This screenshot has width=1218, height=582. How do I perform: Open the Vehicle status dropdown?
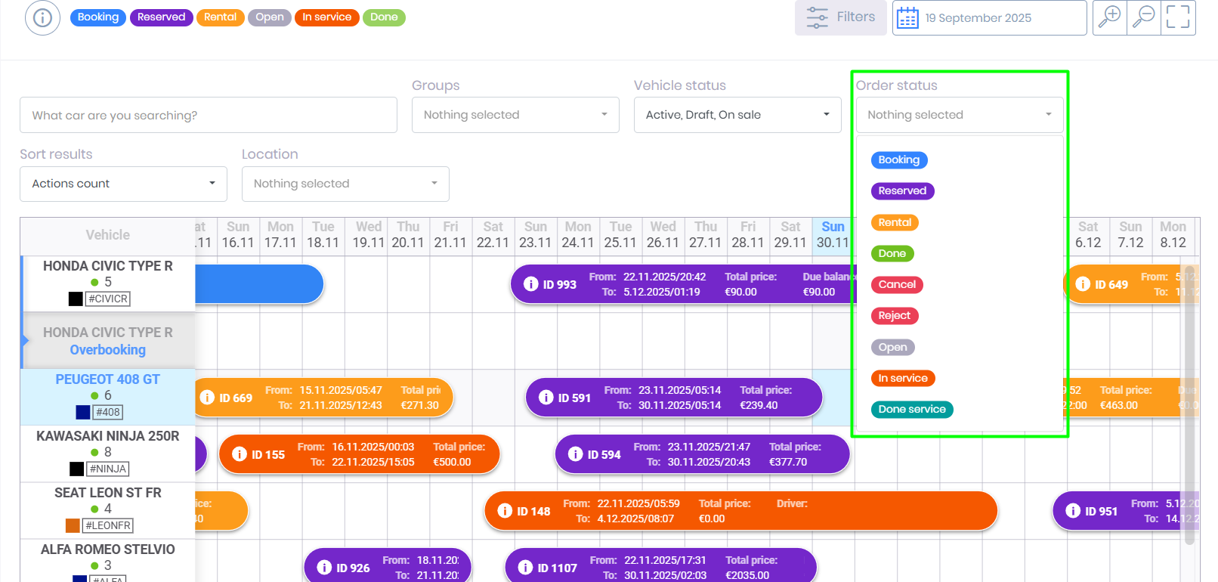[737, 115]
